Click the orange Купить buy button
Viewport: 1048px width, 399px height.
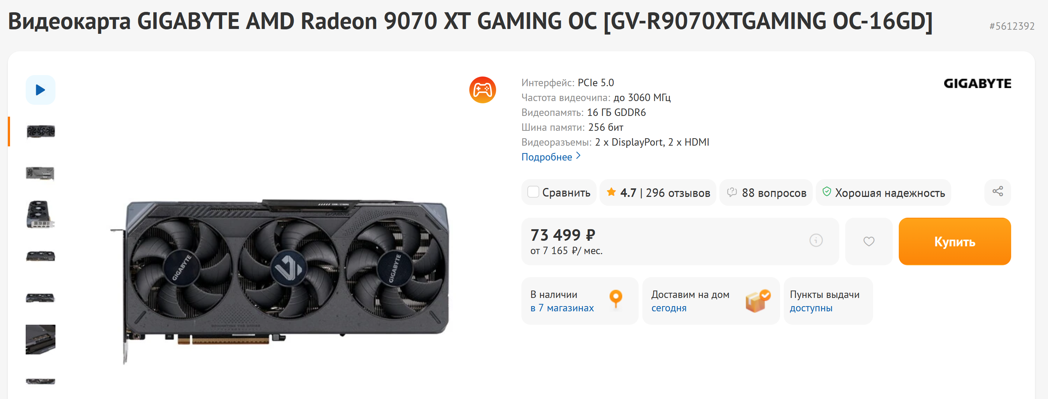click(x=955, y=241)
